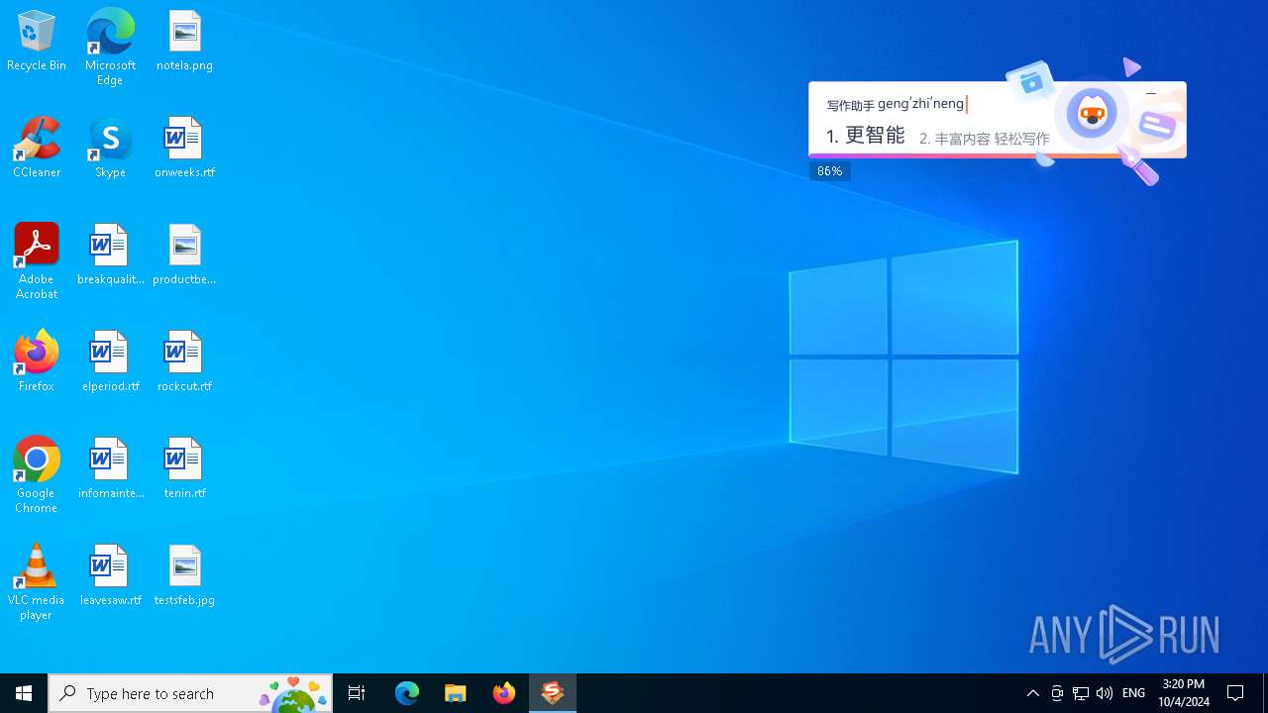Open the network status tray icon

1081,693
